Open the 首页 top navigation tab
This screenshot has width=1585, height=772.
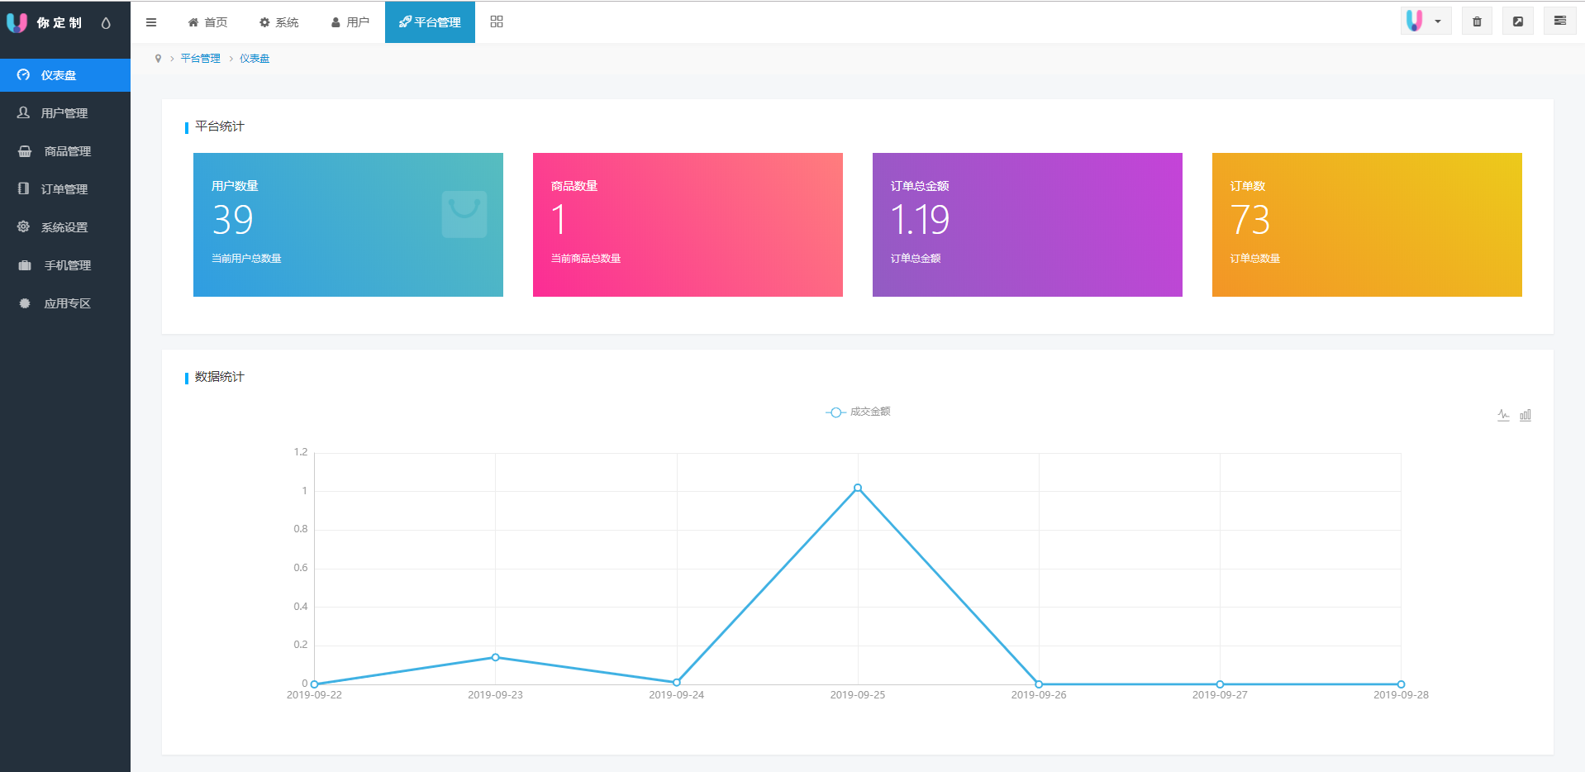(207, 22)
